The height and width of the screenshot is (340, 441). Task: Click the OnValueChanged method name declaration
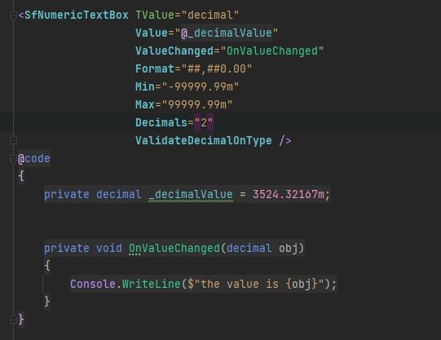tap(174, 249)
